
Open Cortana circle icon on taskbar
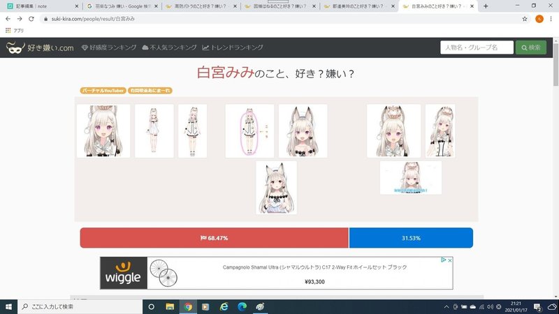click(x=151, y=306)
